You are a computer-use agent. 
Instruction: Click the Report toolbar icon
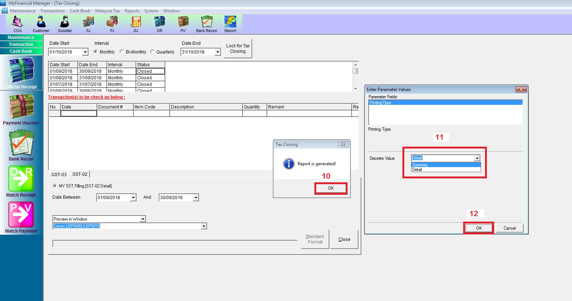point(230,23)
